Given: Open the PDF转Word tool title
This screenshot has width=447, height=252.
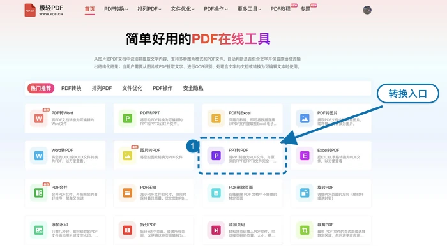Looking at the screenshot, I should [x=62, y=113].
